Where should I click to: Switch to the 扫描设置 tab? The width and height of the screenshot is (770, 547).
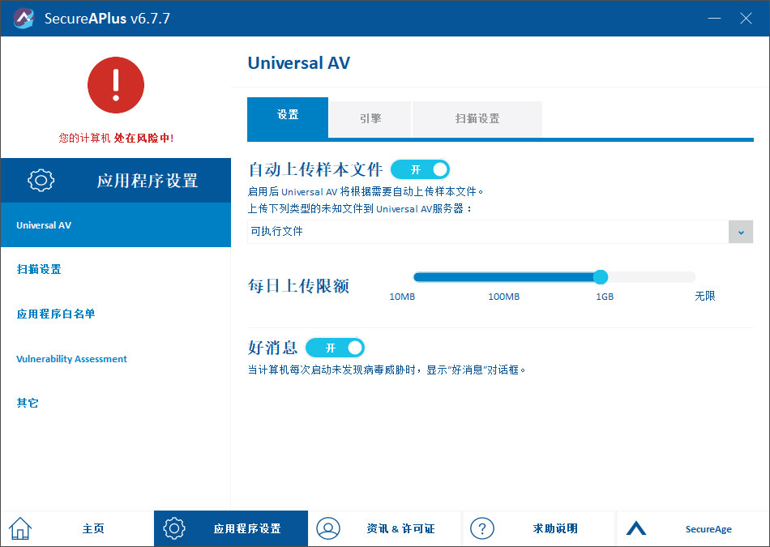click(477, 119)
